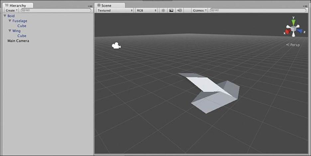The image size is (311, 156).
Task: Click the center cube of orientation gizmo
Action: tap(293, 29)
